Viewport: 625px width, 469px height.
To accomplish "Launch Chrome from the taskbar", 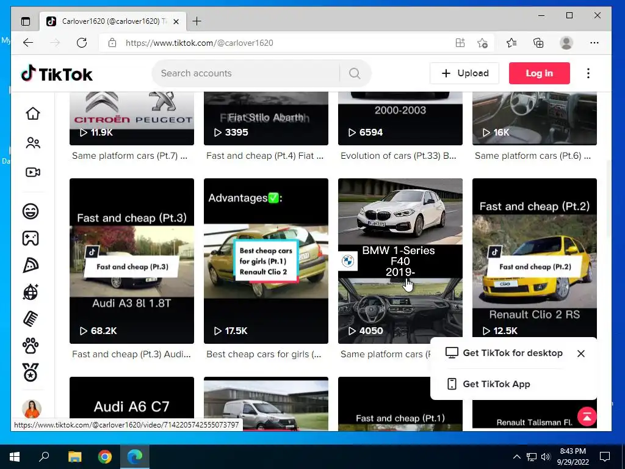I will 105,457.
